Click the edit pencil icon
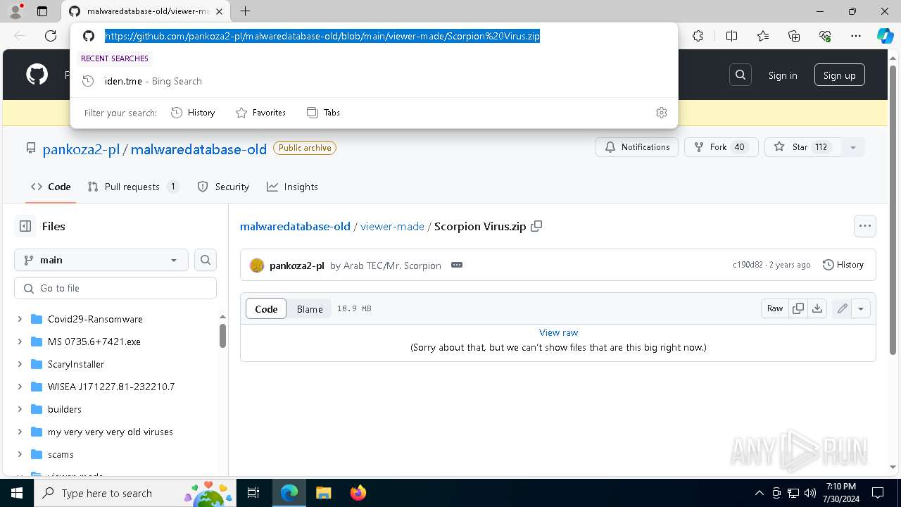This screenshot has width=901, height=507. [842, 308]
